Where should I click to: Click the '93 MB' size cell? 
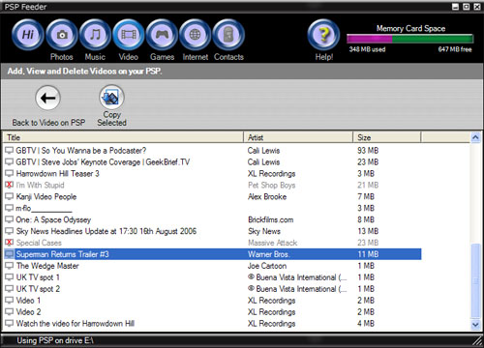(368, 151)
